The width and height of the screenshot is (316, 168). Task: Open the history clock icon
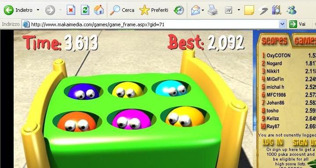[x=179, y=10]
